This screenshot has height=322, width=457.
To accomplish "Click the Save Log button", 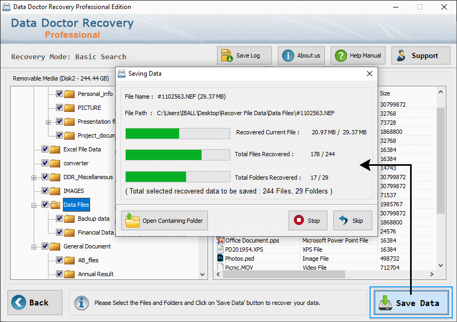I will click(244, 55).
